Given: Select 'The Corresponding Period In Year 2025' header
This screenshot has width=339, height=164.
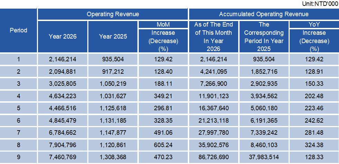Looking at the screenshot, I should (x=264, y=37).
